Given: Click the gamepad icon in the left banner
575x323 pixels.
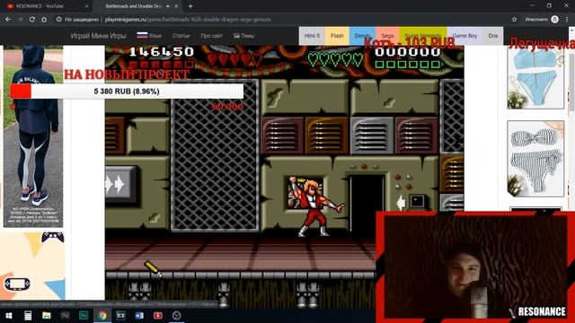Looking at the screenshot, I should click(52, 237).
